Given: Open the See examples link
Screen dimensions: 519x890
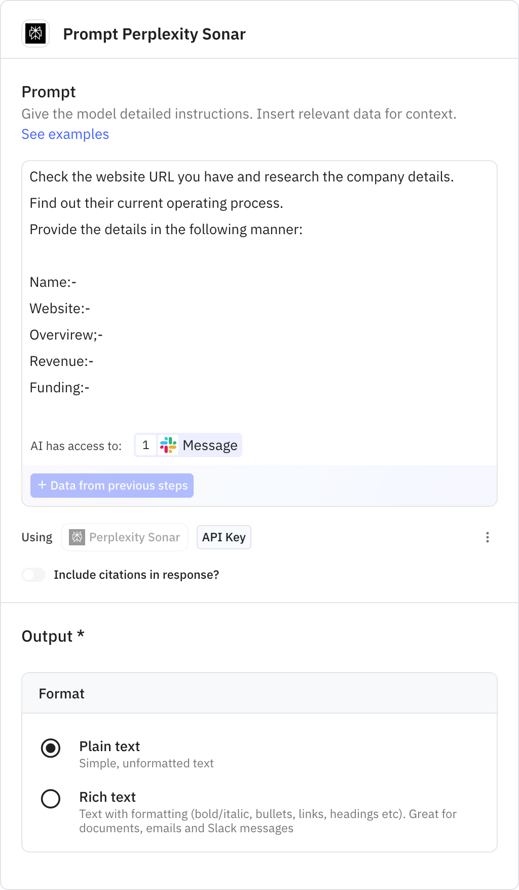Looking at the screenshot, I should pyautogui.click(x=65, y=134).
